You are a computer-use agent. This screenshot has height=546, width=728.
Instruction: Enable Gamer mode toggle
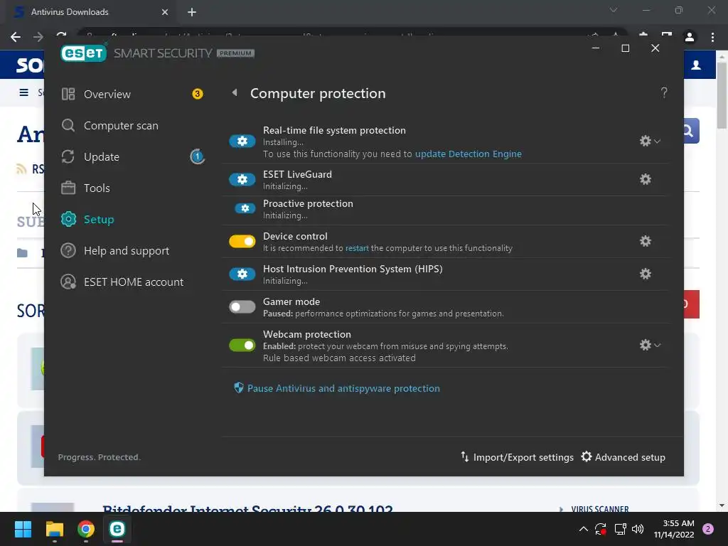click(242, 307)
